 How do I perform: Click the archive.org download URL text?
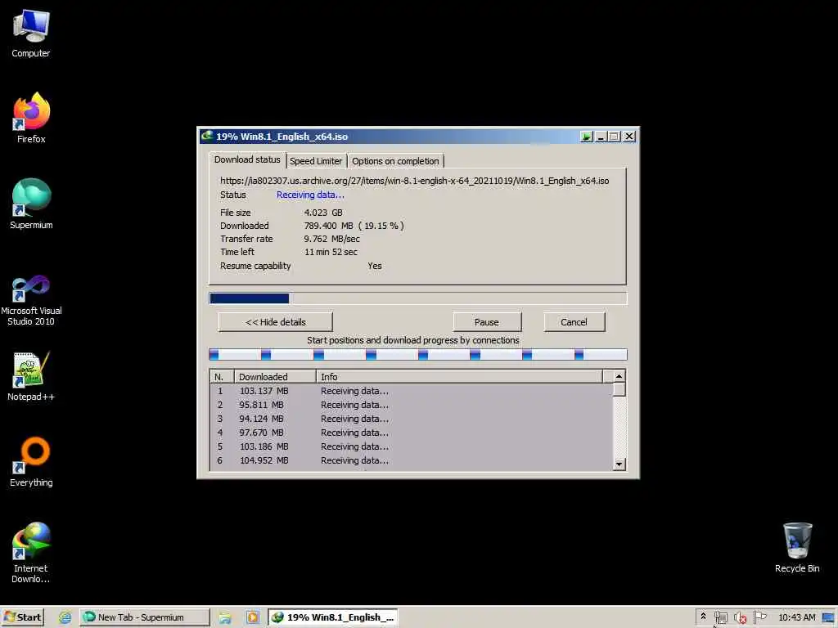click(414, 181)
